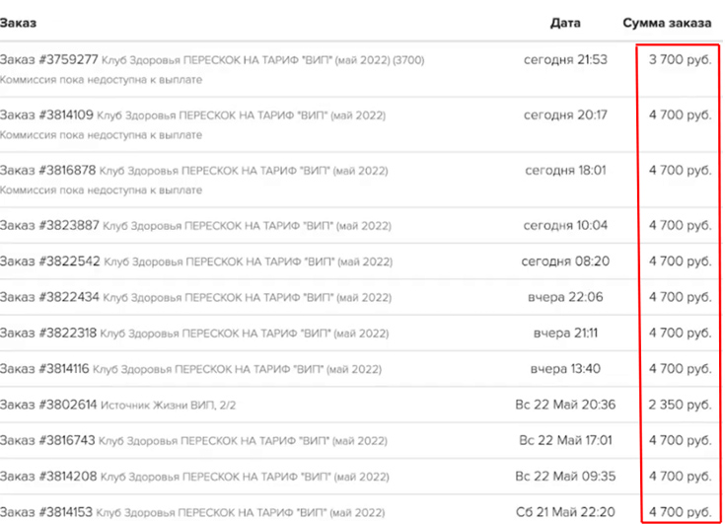
Task: Click date сегодня 21:53
Action: 565,59
